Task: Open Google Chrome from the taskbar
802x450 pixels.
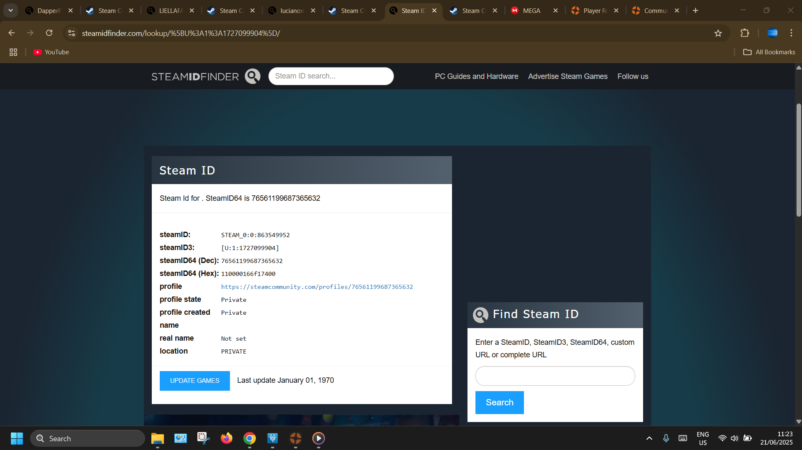Action: point(250,438)
